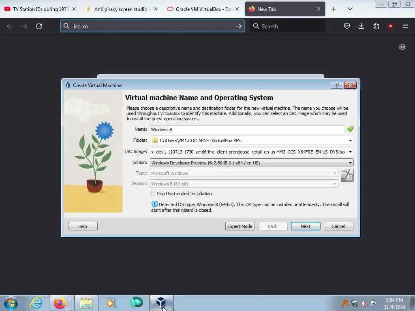Close the Oracle VM VirtualBox tab
Screen dimensions: 415x311
tap(237, 9)
